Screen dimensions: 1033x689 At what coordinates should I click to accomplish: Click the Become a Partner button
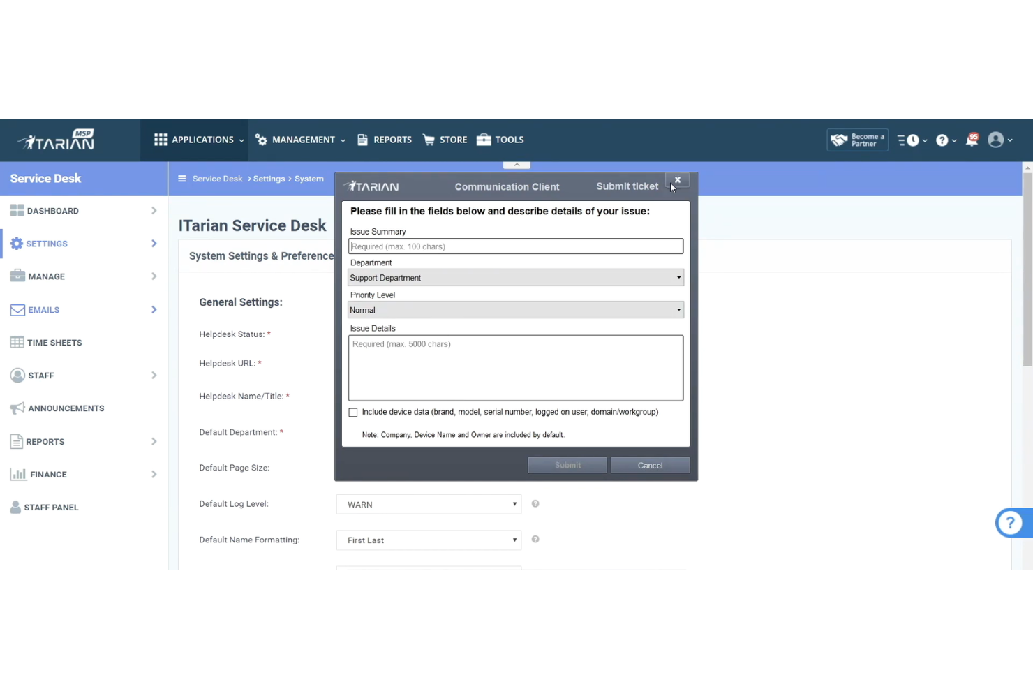pyautogui.click(x=857, y=140)
